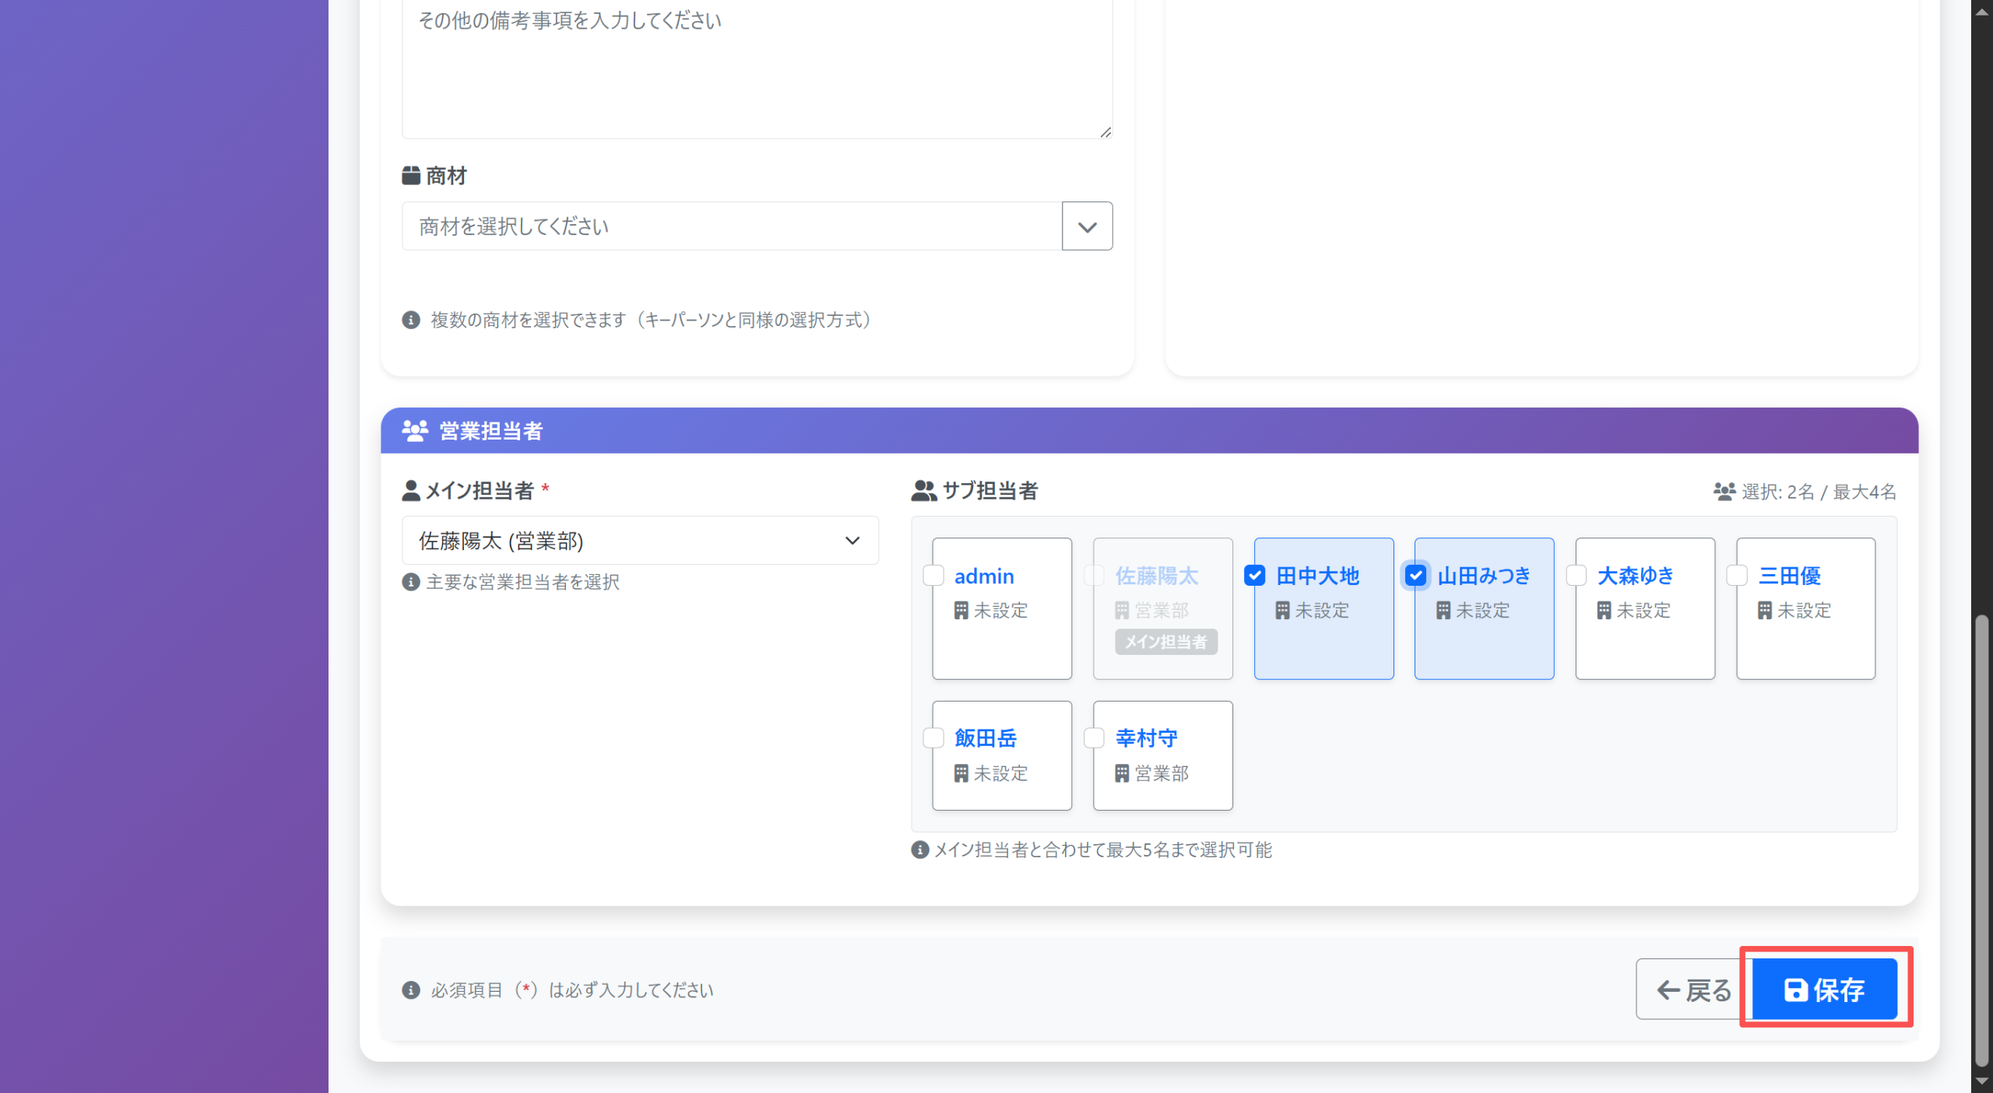Click the building icon on the admin card
Screen dimensions: 1993x1093
[961, 610]
